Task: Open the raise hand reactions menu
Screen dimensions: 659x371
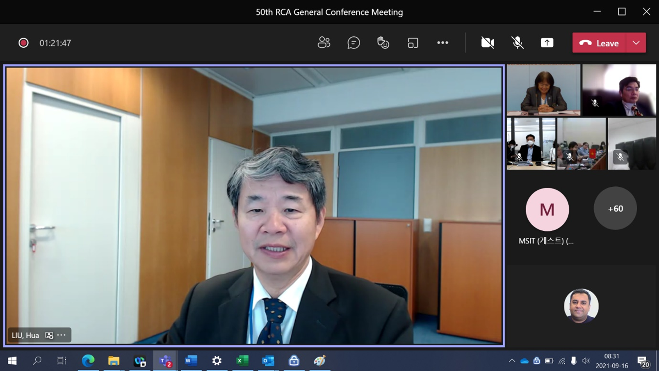Action: pos(383,43)
